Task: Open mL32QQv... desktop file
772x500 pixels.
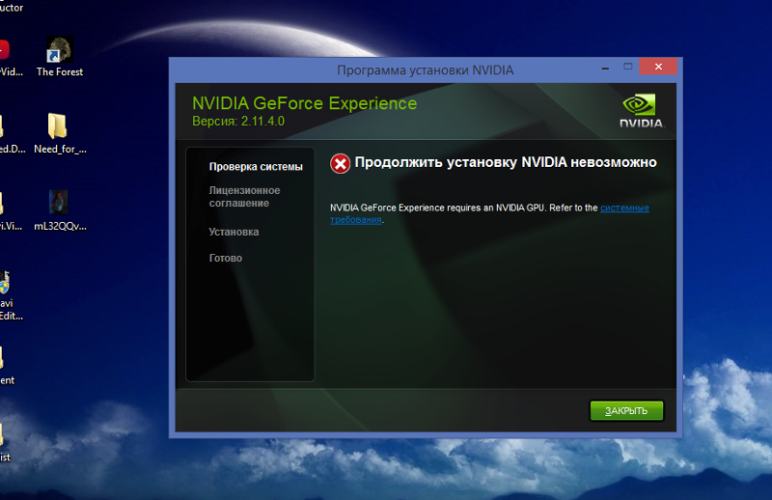Action: [x=60, y=210]
